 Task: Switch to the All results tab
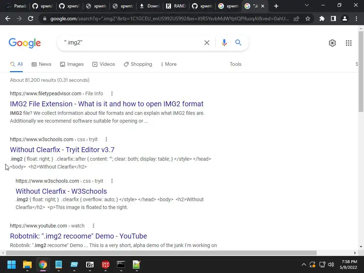(16, 64)
